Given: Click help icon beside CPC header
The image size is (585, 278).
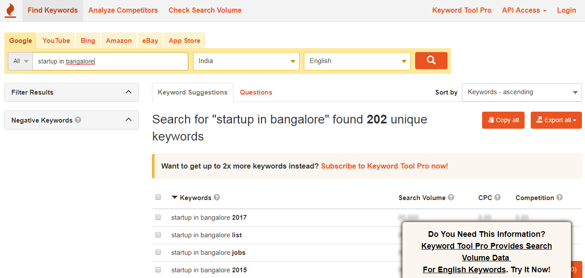Looking at the screenshot, I should pos(497,197).
